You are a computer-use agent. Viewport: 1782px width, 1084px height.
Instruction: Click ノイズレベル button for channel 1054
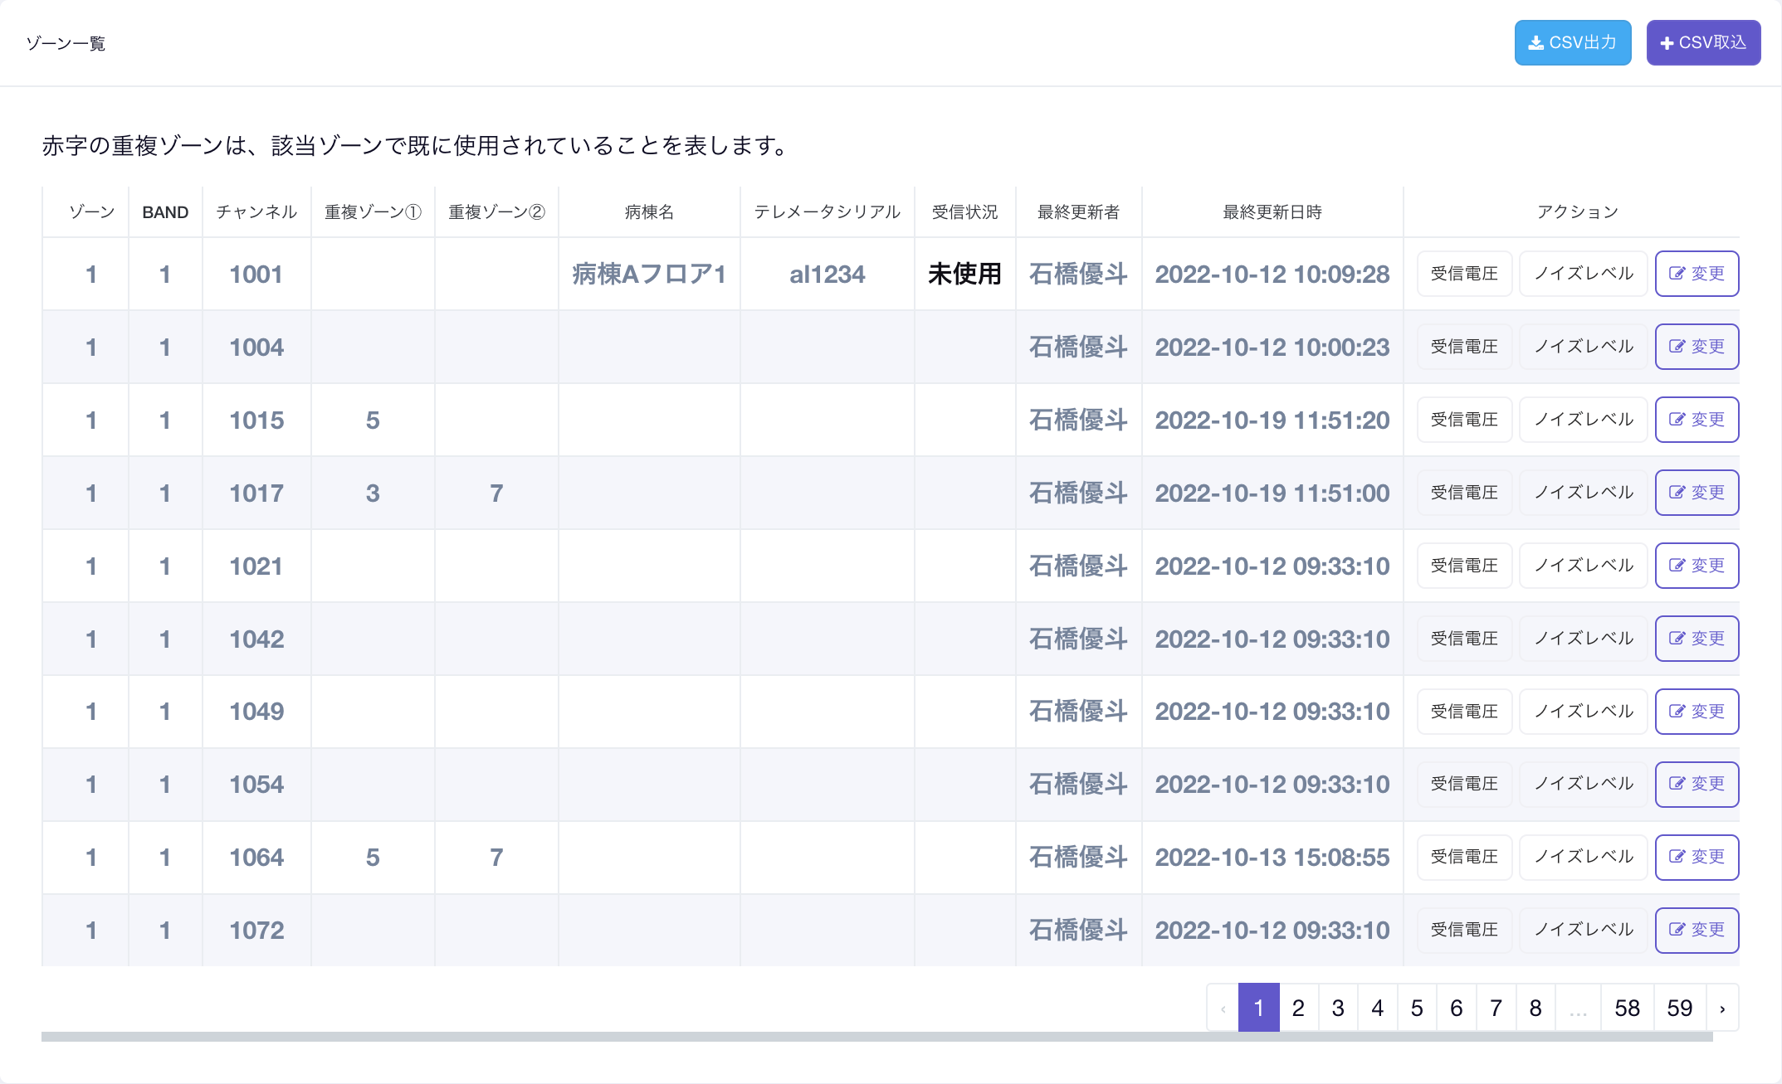1583,784
